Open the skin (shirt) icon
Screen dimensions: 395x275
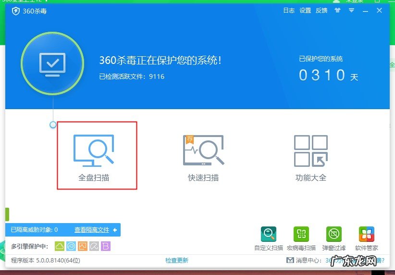pos(337,10)
